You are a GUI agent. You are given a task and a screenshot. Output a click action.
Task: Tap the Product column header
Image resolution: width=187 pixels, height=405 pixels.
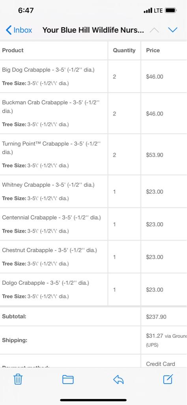[x=13, y=50]
